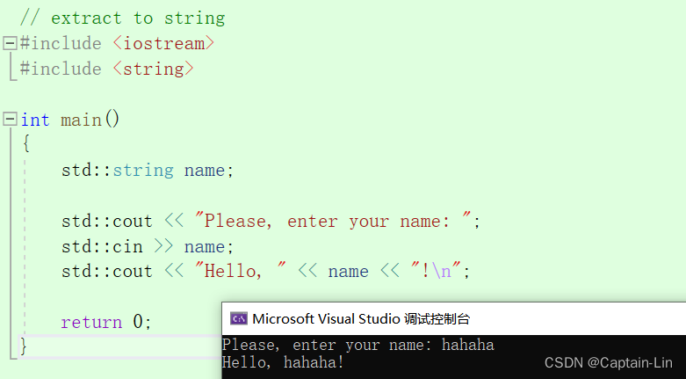Click console line 'Please, enter your name: hahaha'

(358, 345)
